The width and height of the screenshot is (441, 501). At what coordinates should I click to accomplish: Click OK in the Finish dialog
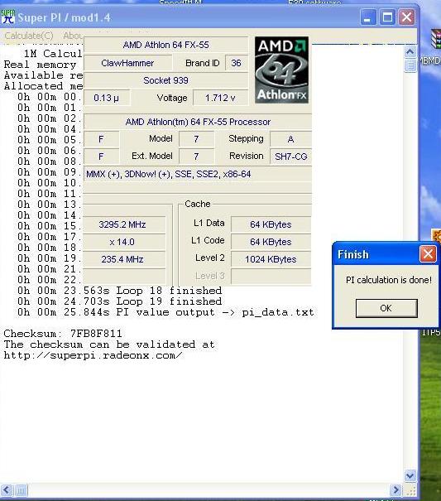pyautogui.click(x=386, y=308)
